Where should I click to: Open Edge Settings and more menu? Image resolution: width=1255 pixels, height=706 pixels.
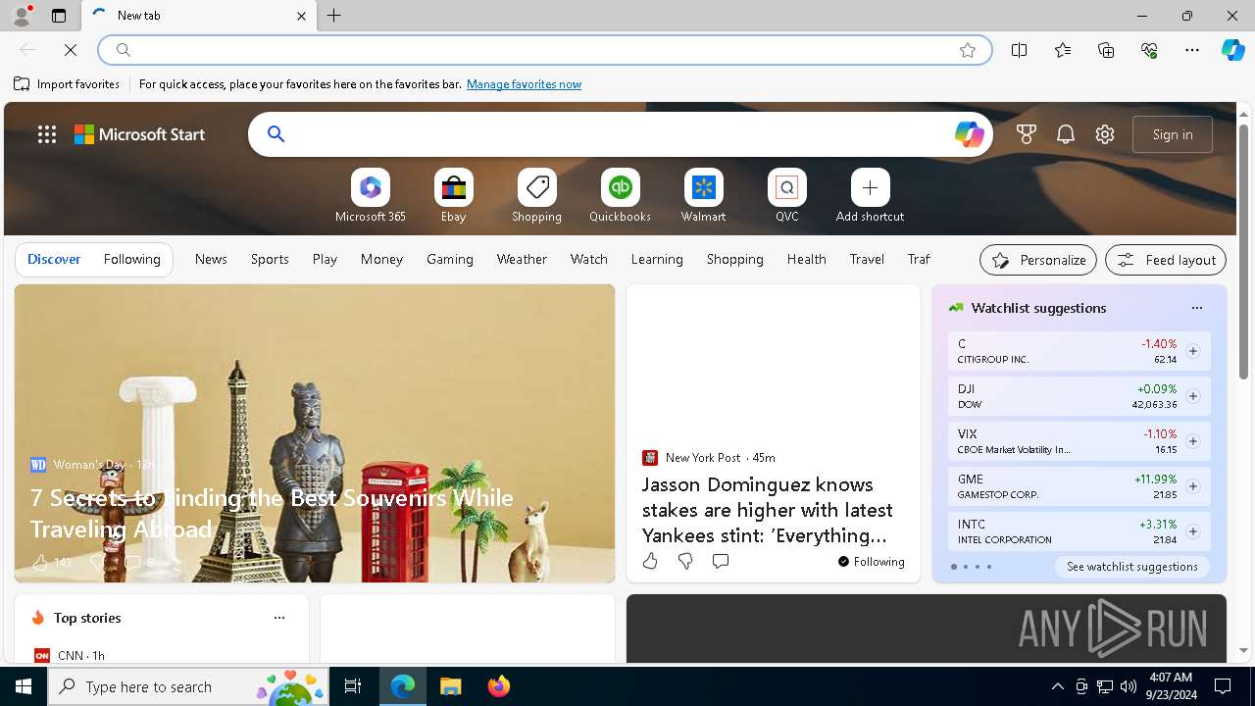click(1192, 50)
